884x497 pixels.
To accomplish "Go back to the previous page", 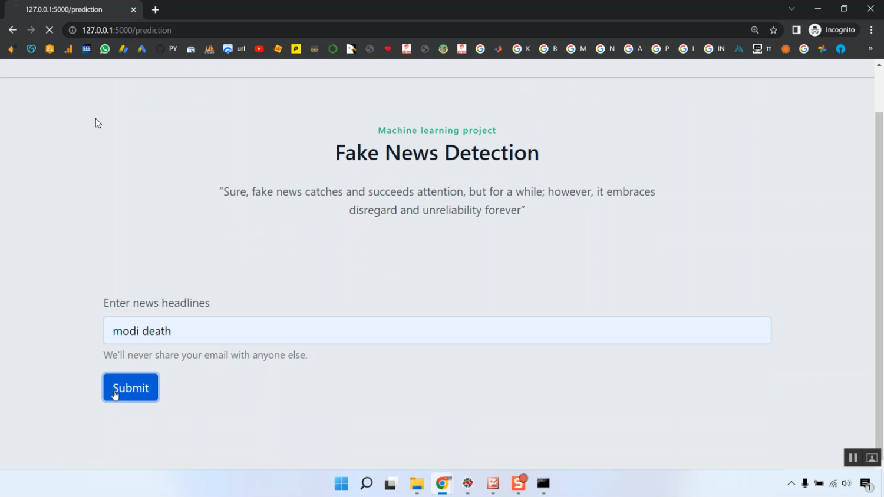I will [12, 30].
